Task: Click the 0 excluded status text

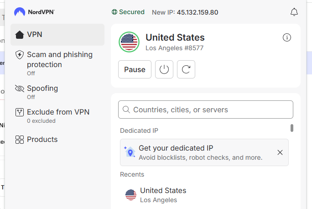Action: click(41, 121)
